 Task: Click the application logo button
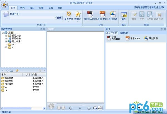tap(4, 4)
